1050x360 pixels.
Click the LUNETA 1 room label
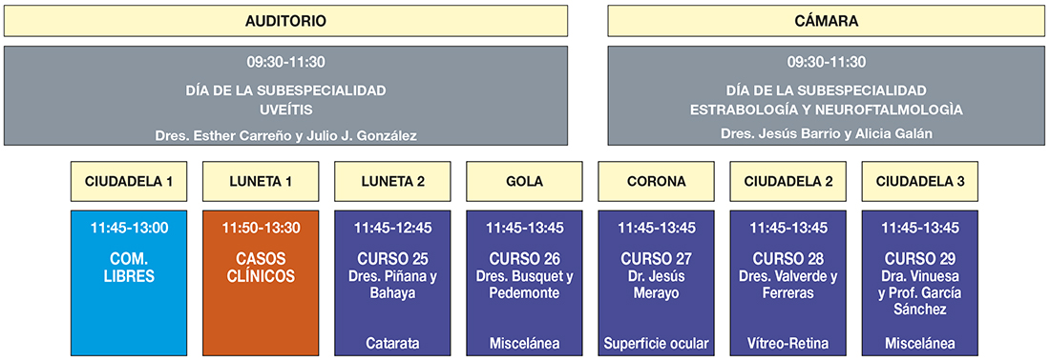point(261,181)
